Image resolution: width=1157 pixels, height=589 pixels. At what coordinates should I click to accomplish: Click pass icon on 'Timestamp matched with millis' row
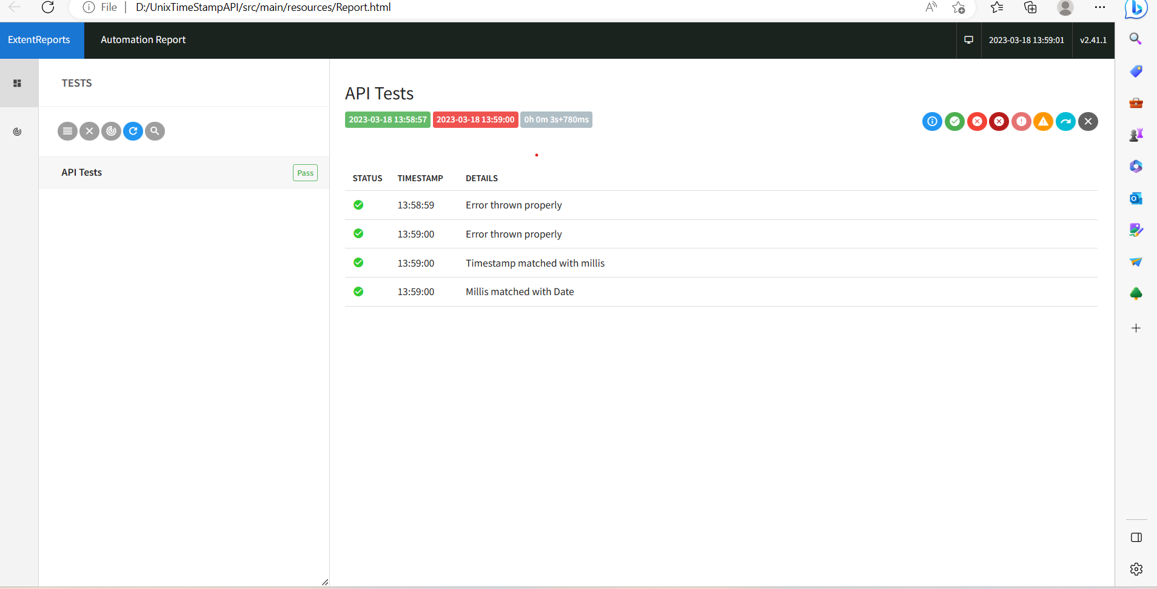point(358,262)
